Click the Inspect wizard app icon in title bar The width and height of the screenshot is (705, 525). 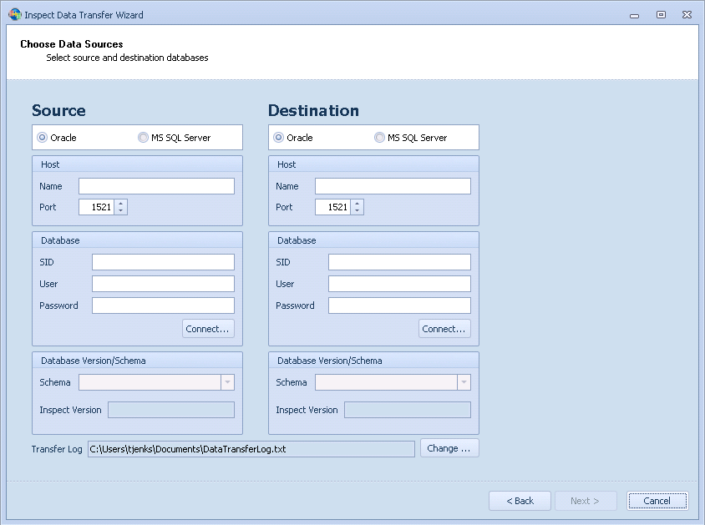pyautogui.click(x=15, y=14)
